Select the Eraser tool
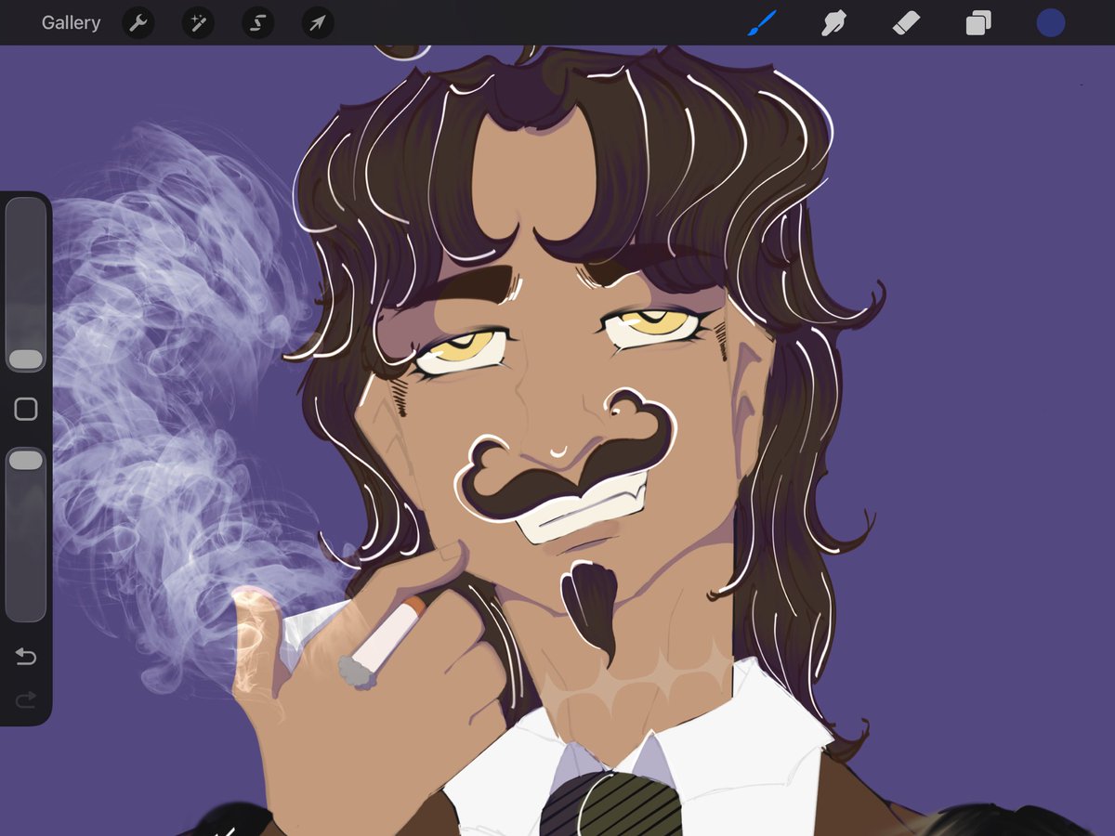Viewport: 1115px width, 836px height. 906,23
